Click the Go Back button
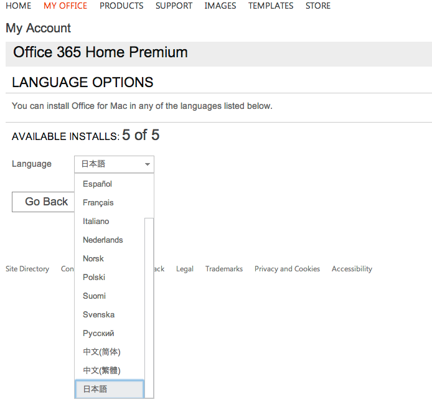Image resolution: width=432 pixels, height=412 pixels. tap(43, 202)
